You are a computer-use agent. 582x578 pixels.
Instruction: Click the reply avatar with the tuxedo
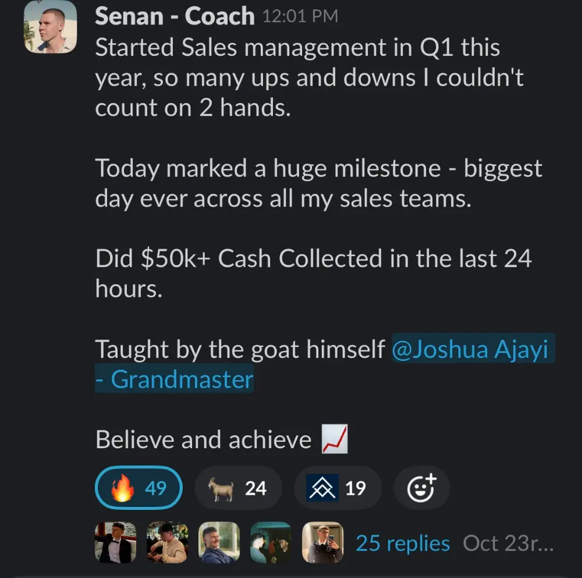click(116, 542)
